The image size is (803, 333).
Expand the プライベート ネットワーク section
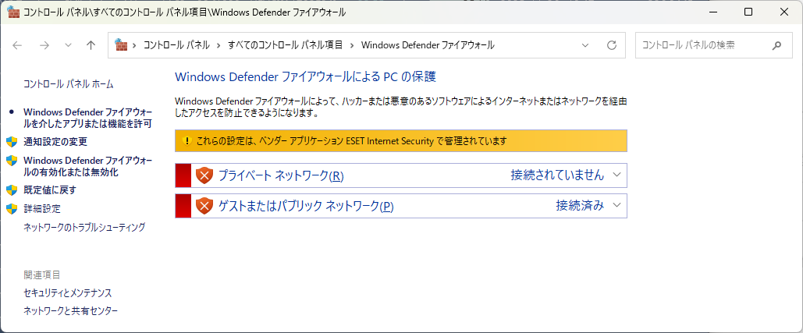616,175
